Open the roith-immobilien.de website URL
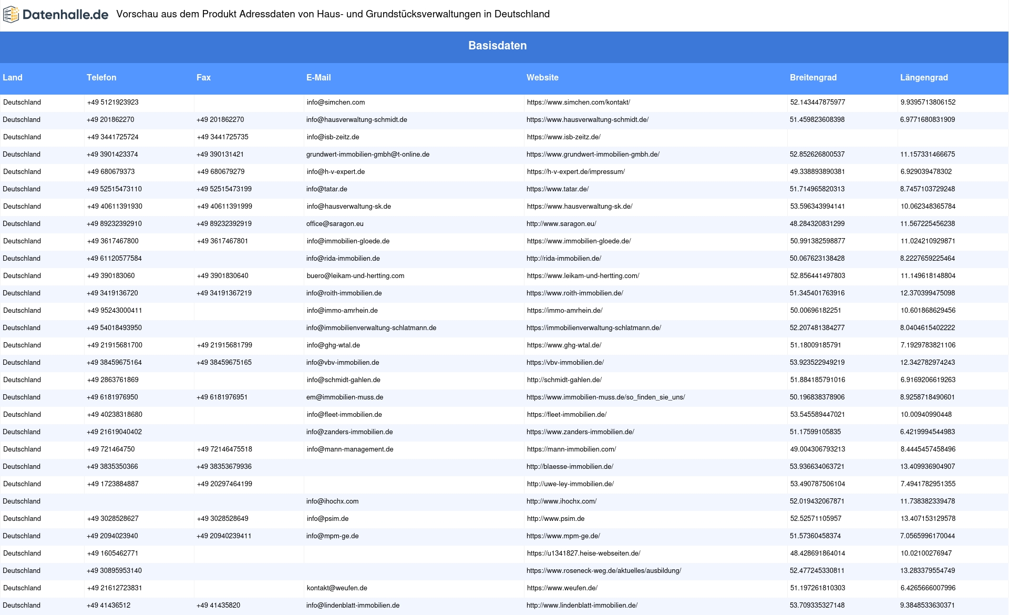Image resolution: width=1009 pixels, height=615 pixels. click(x=575, y=293)
